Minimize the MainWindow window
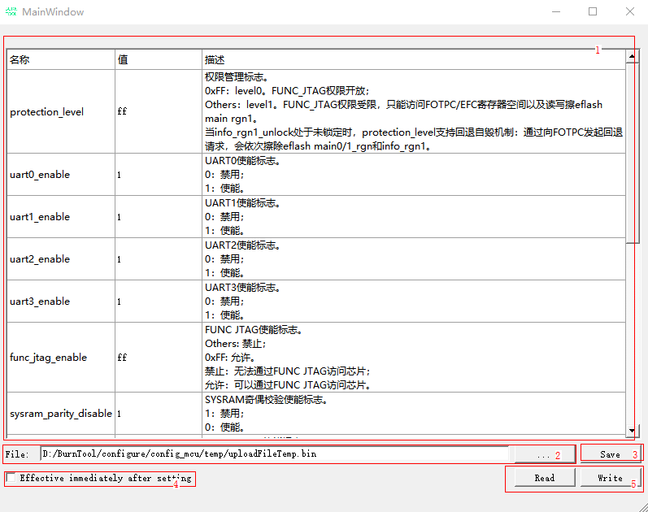The width and height of the screenshot is (648, 512). point(555,12)
